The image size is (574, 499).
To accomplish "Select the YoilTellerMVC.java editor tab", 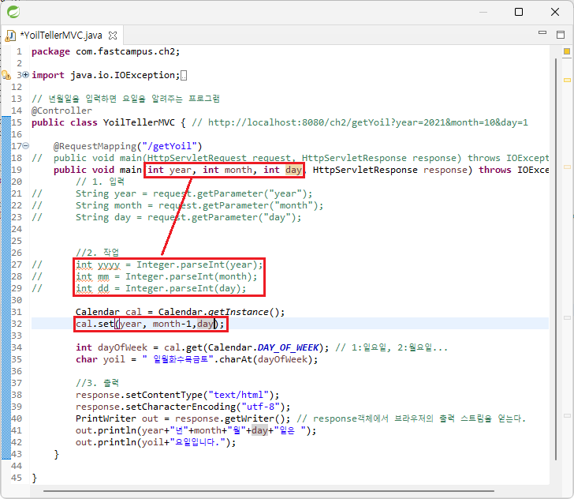I will (61, 36).
